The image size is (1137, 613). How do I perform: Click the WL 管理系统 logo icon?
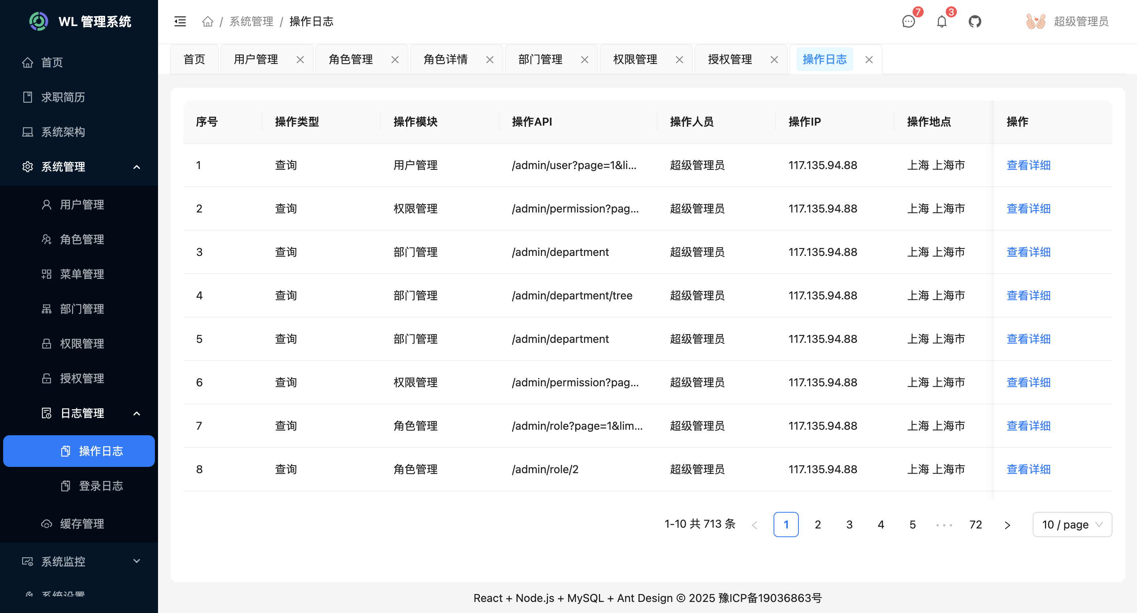coord(38,21)
